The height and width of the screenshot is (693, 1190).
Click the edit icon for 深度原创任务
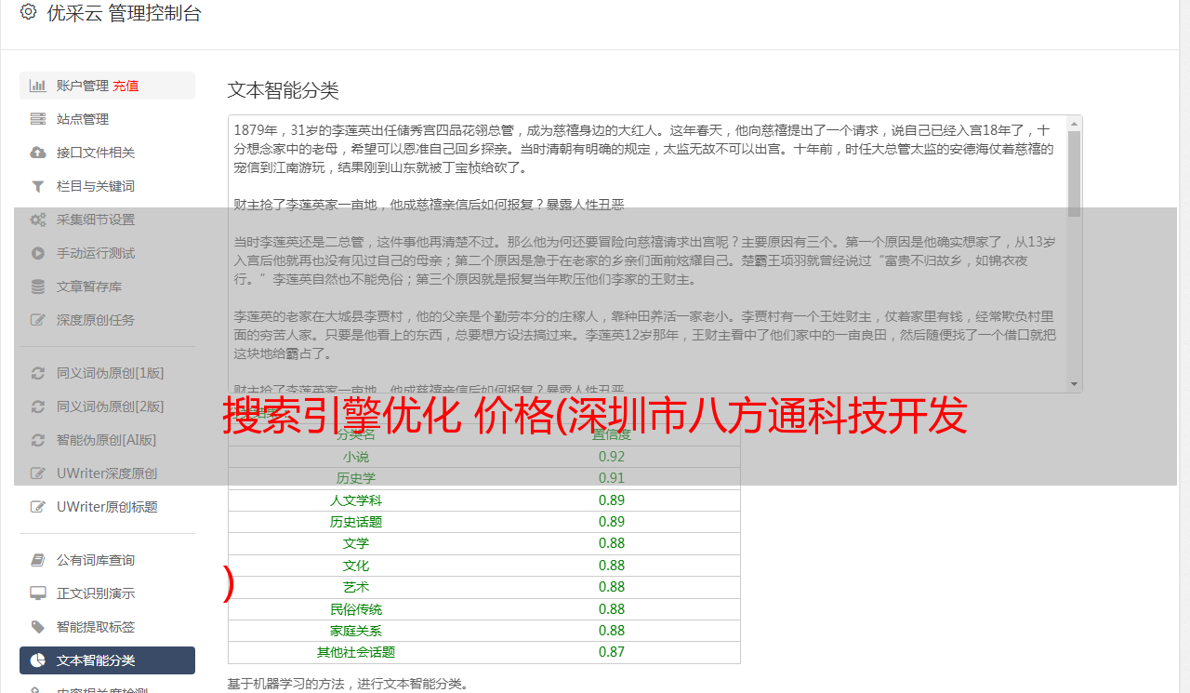[38, 320]
